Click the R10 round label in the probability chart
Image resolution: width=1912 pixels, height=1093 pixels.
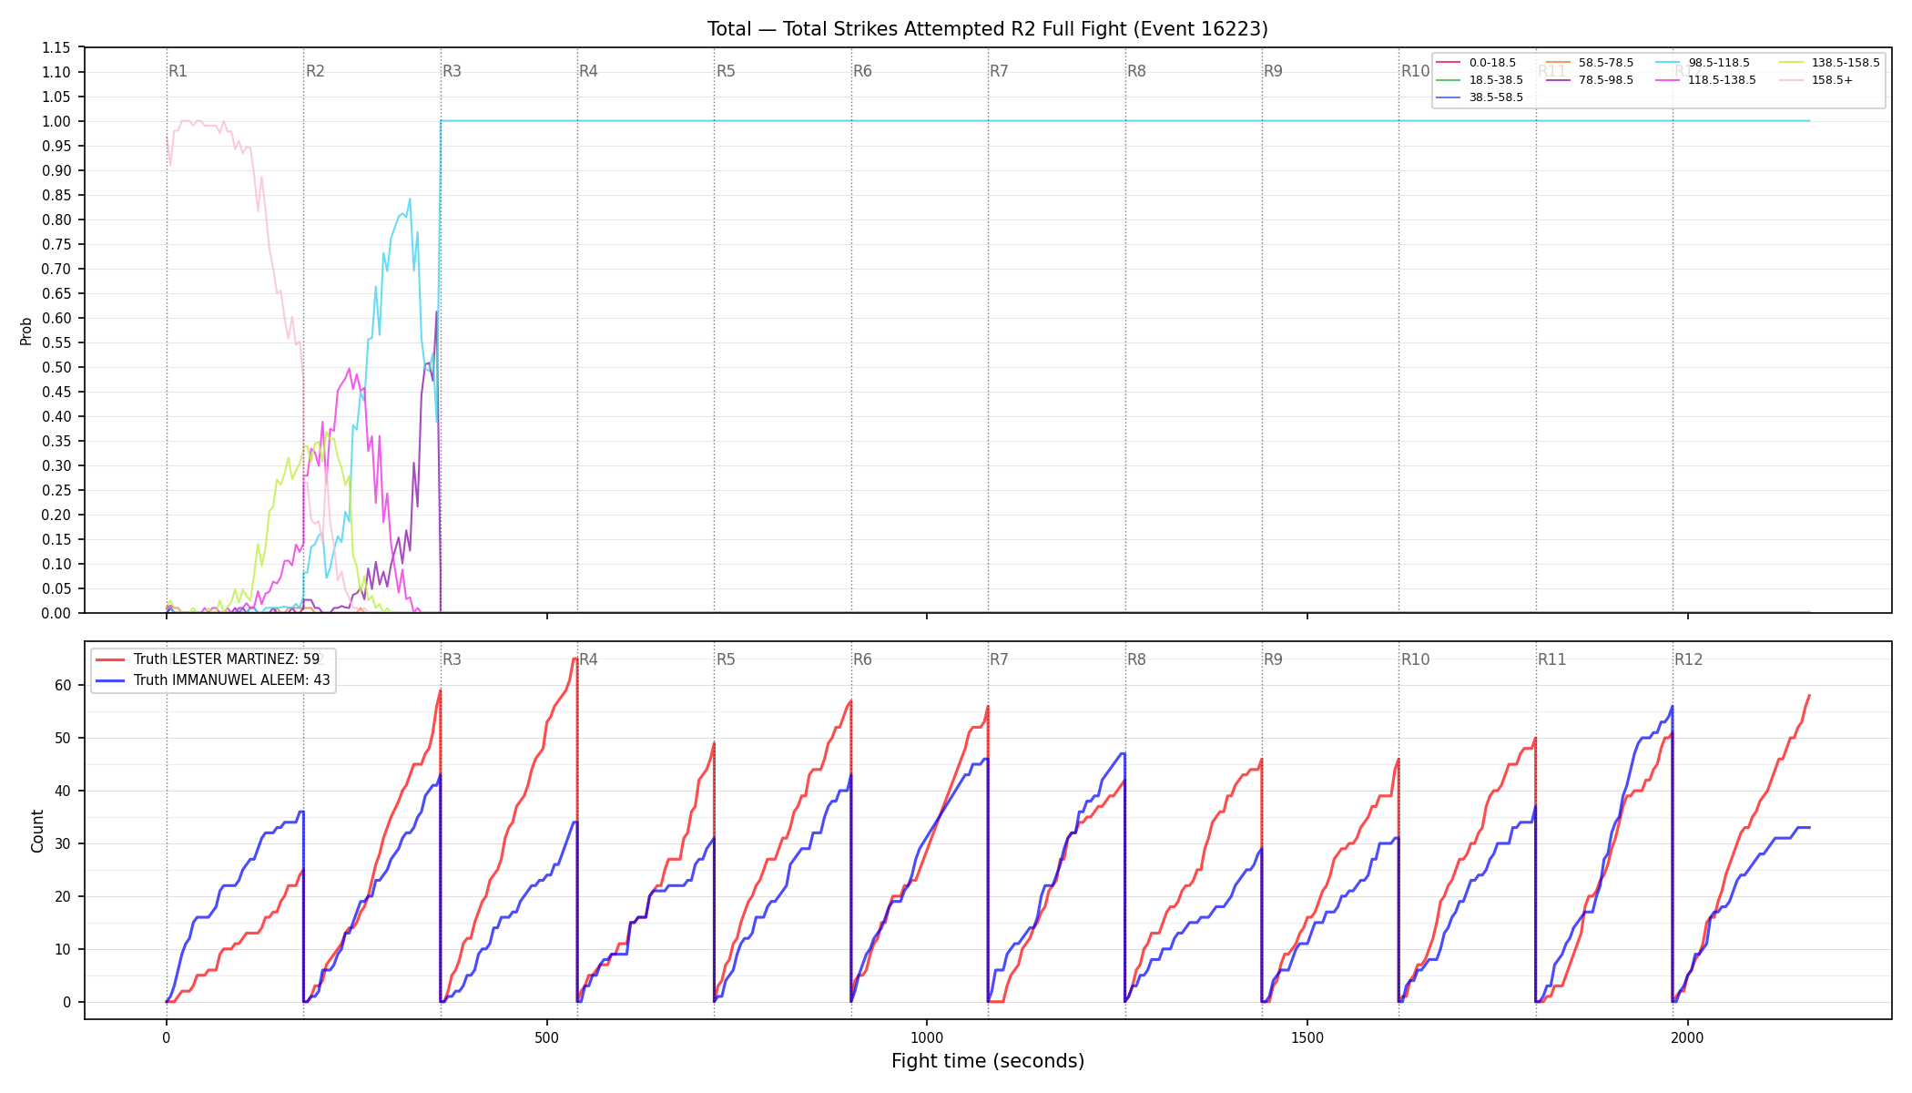[1415, 71]
